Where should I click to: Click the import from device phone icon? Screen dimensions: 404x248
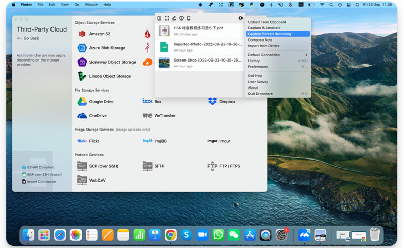coord(189,18)
